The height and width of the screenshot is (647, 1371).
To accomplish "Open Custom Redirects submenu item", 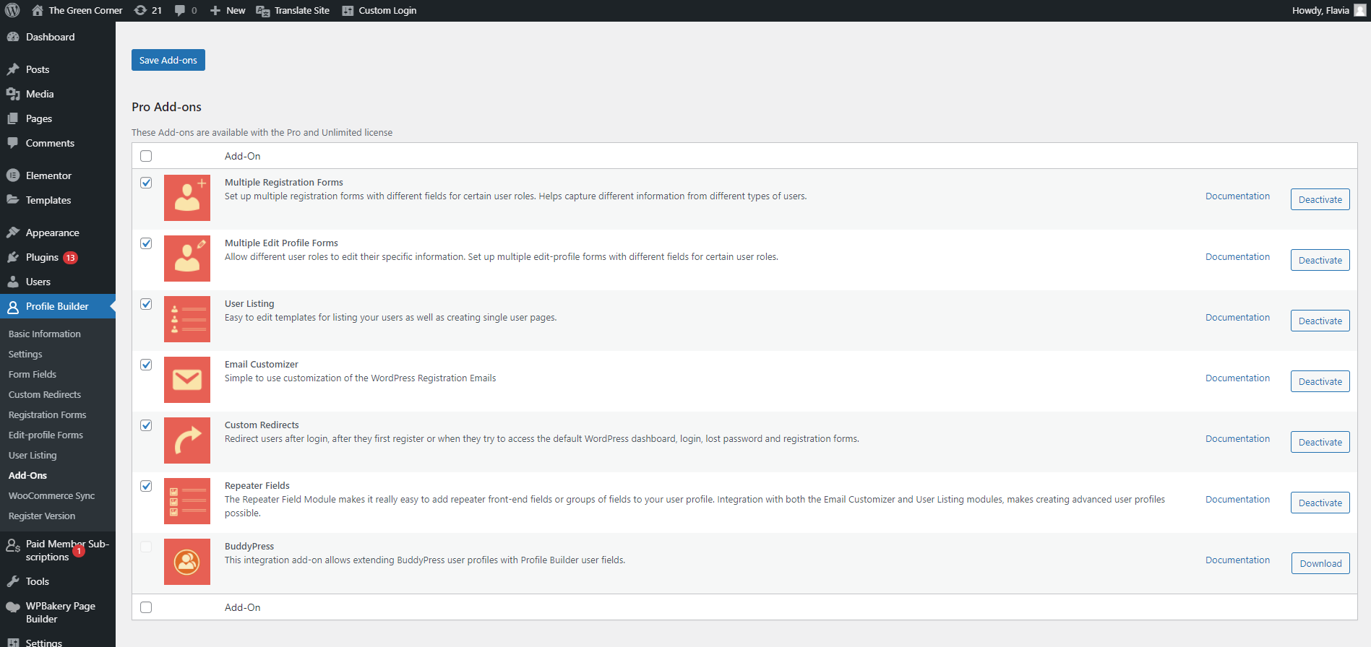I will [45, 394].
